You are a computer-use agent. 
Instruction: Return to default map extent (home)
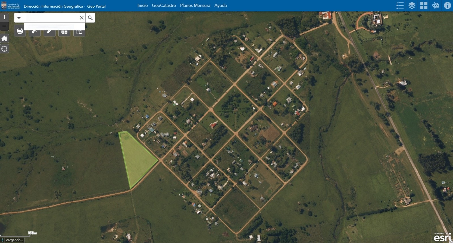tap(4, 38)
